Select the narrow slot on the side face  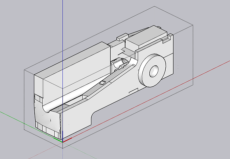pyautogui.click(x=133, y=91)
